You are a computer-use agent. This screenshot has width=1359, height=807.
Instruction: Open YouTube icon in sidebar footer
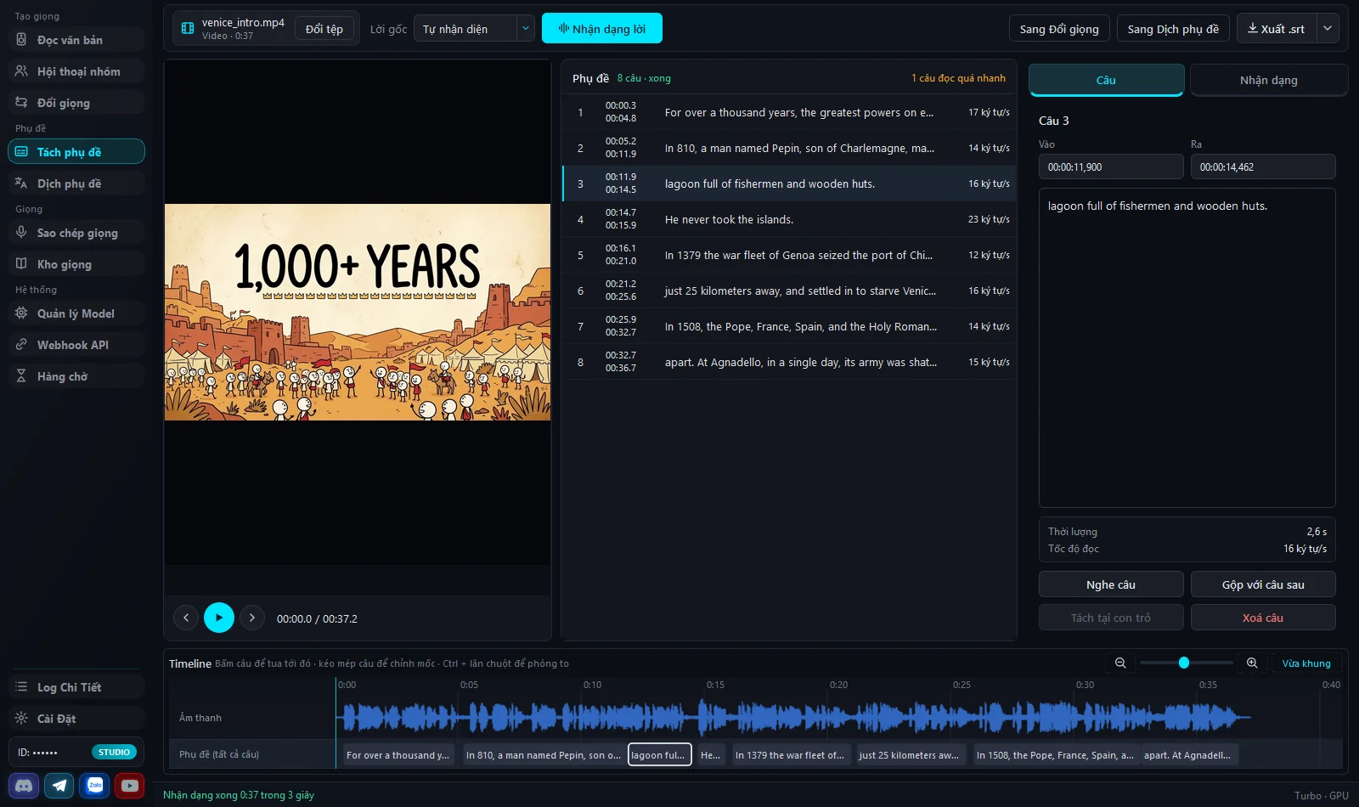(130, 786)
